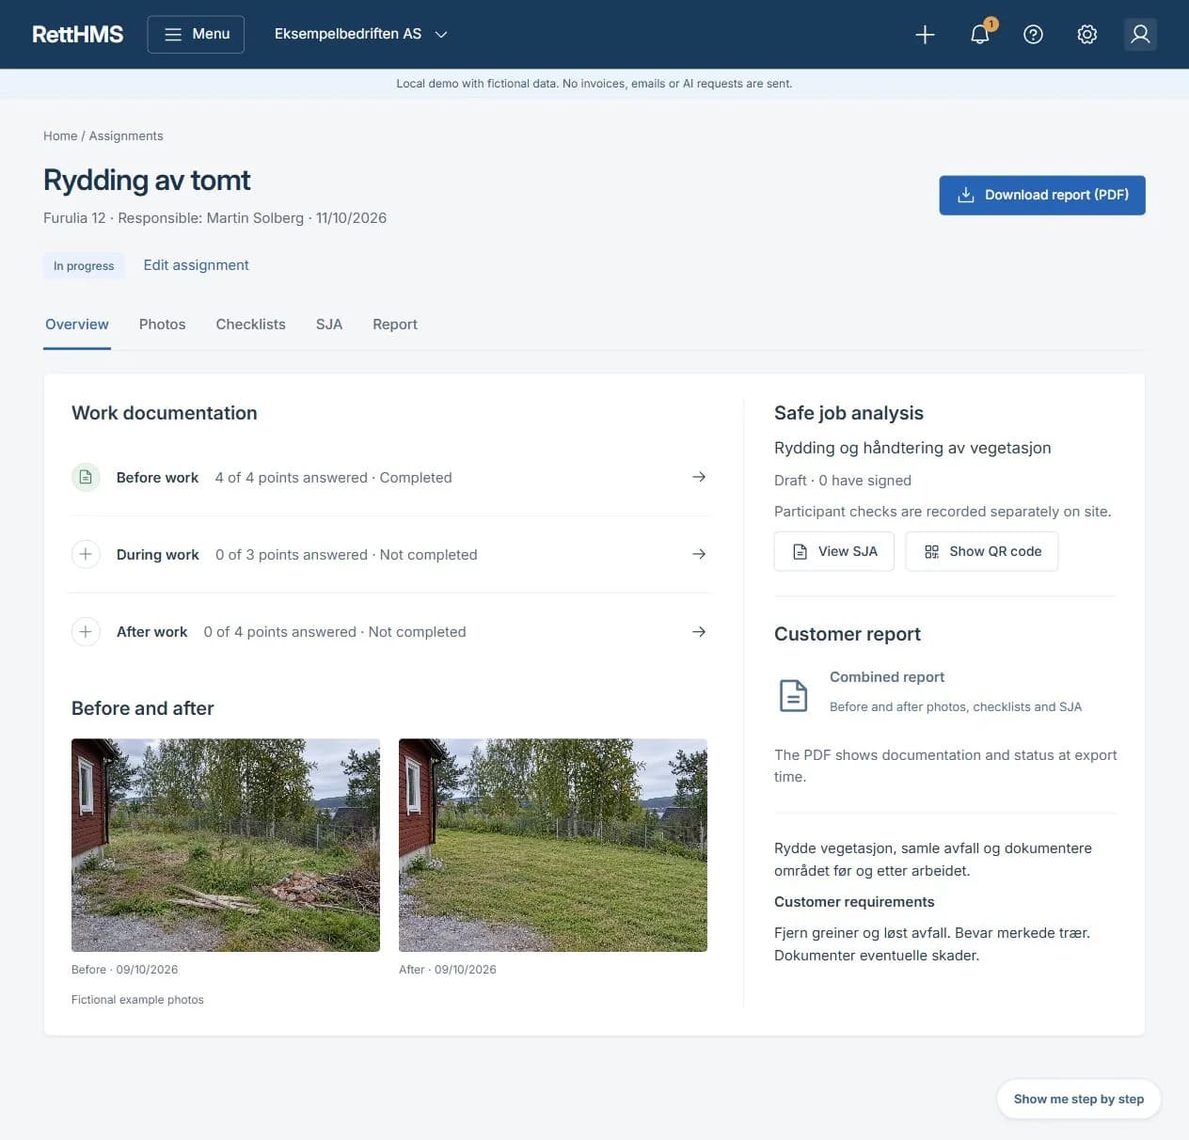Open the Combined report link

[887, 677]
